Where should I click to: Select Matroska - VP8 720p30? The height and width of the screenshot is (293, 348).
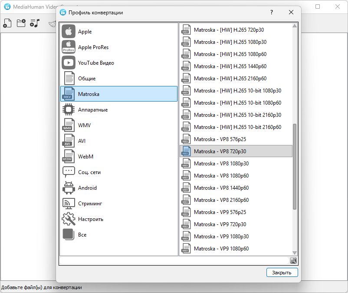(236, 151)
